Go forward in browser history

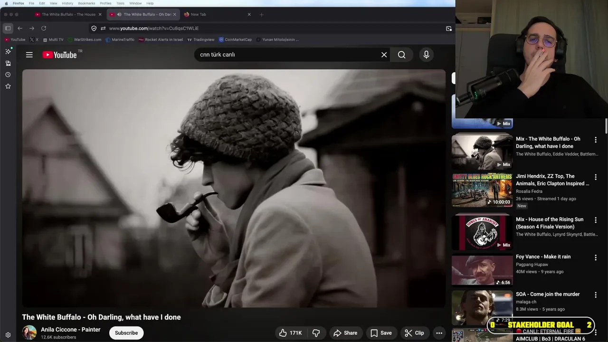pyautogui.click(x=32, y=28)
